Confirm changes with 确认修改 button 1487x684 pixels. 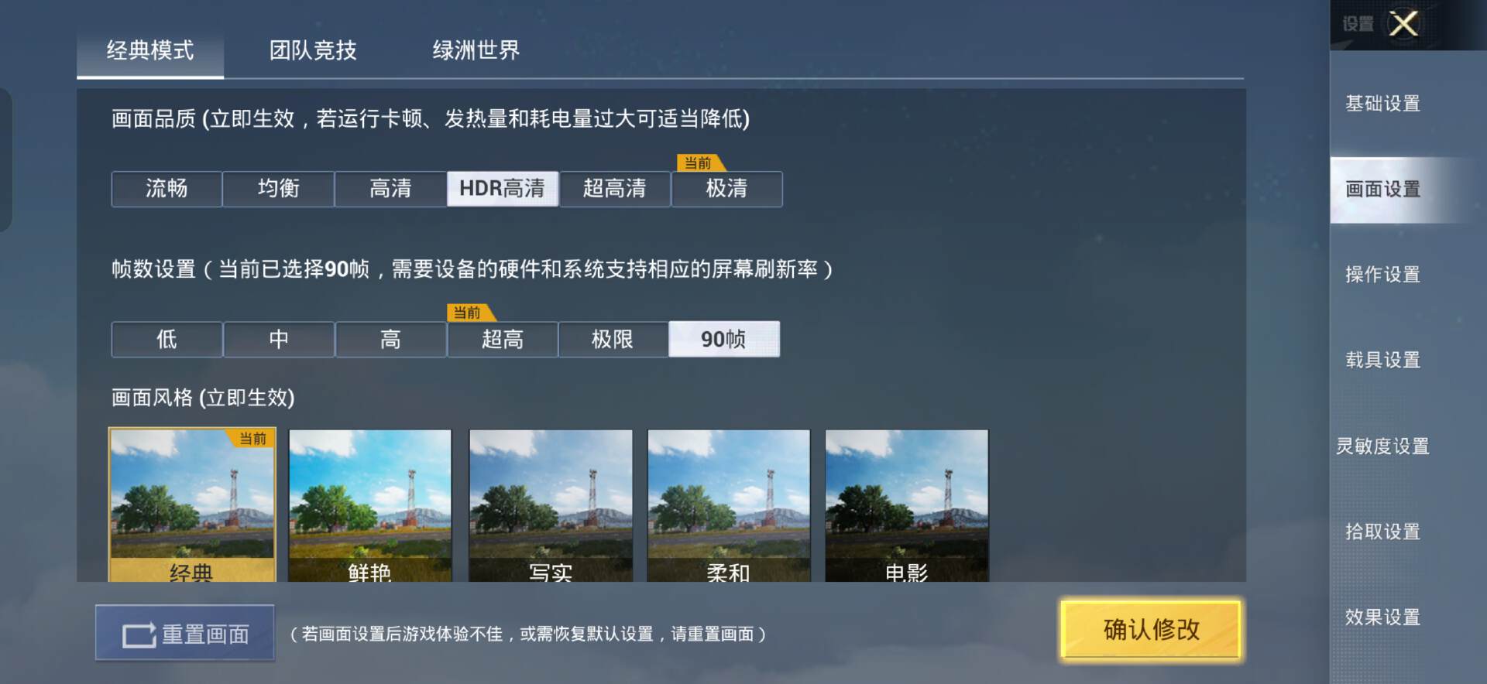tap(1151, 629)
